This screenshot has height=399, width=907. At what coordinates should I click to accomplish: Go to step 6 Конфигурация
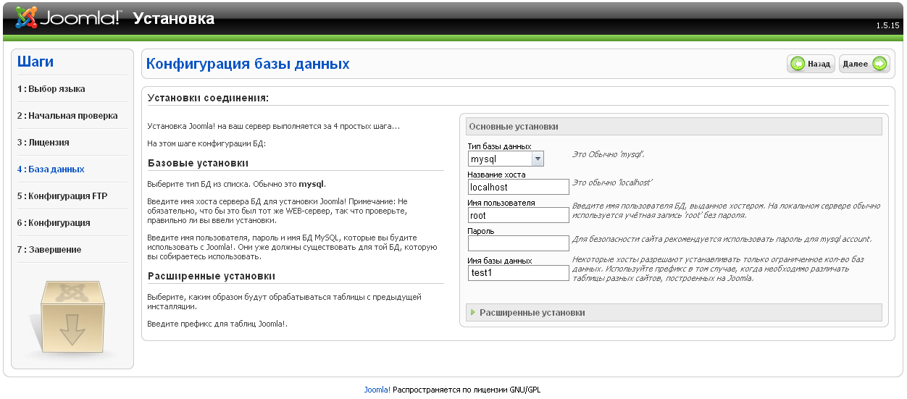click(x=54, y=223)
